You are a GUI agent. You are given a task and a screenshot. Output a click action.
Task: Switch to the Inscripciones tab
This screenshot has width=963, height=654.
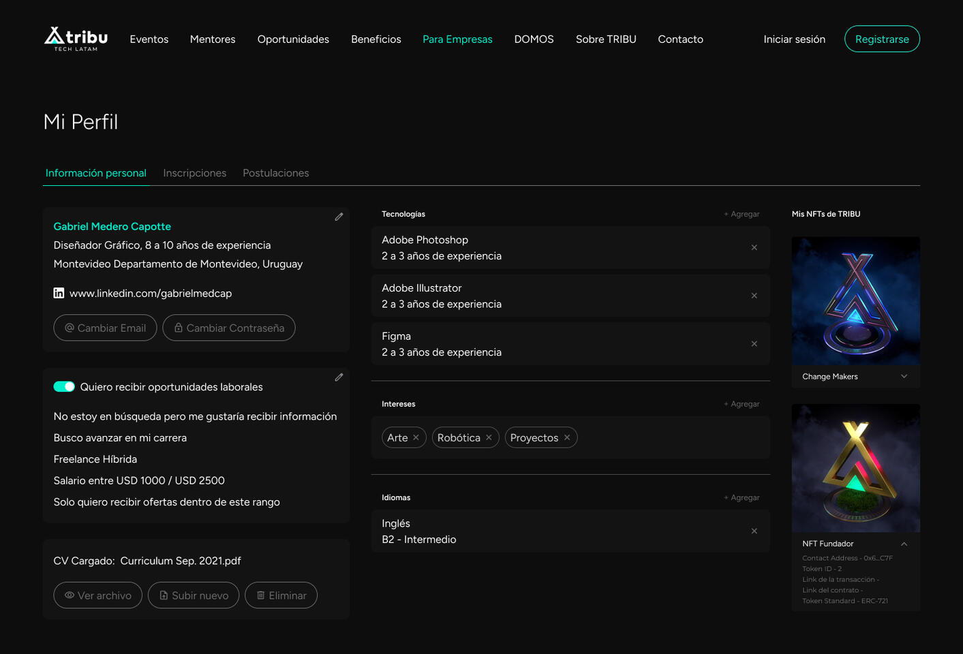pyautogui.click(x=194, y=173)
